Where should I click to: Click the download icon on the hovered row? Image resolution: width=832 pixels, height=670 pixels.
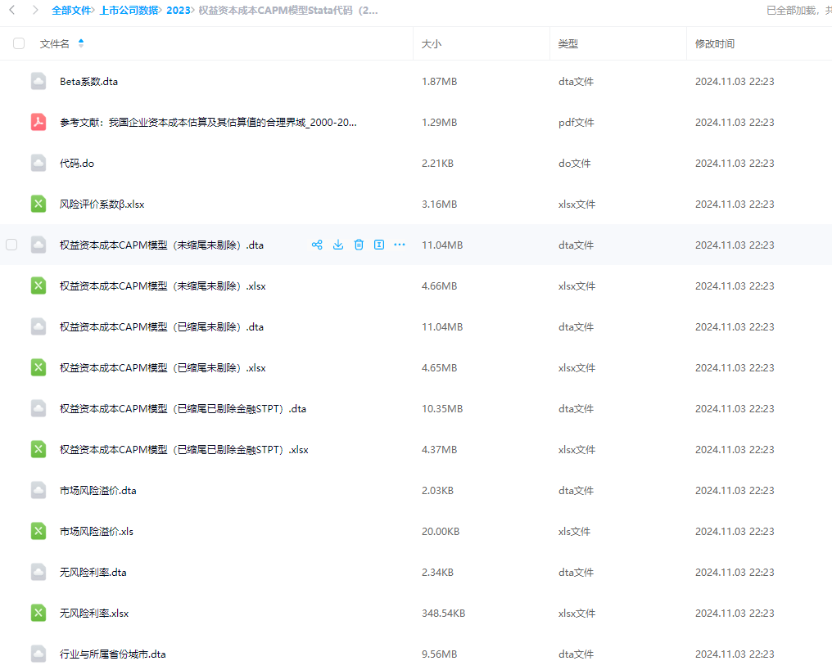pos(338,245)
